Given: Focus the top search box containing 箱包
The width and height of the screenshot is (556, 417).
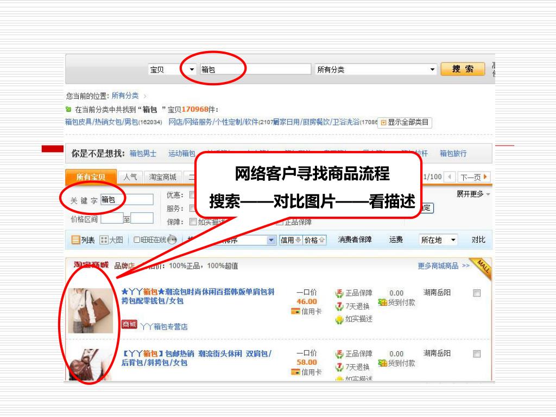Looking at the screenshot, I should point(255,69).
